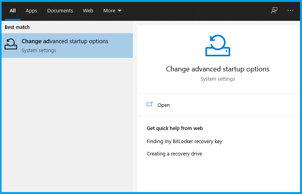Open Creating a recovery drive help link
This screenshot has height=194, width=302.
tap(174, 154)
